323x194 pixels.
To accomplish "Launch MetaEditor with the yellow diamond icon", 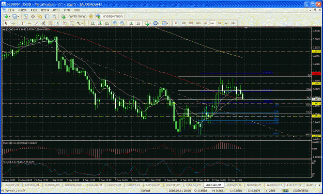I will click(x=91, y=16).
